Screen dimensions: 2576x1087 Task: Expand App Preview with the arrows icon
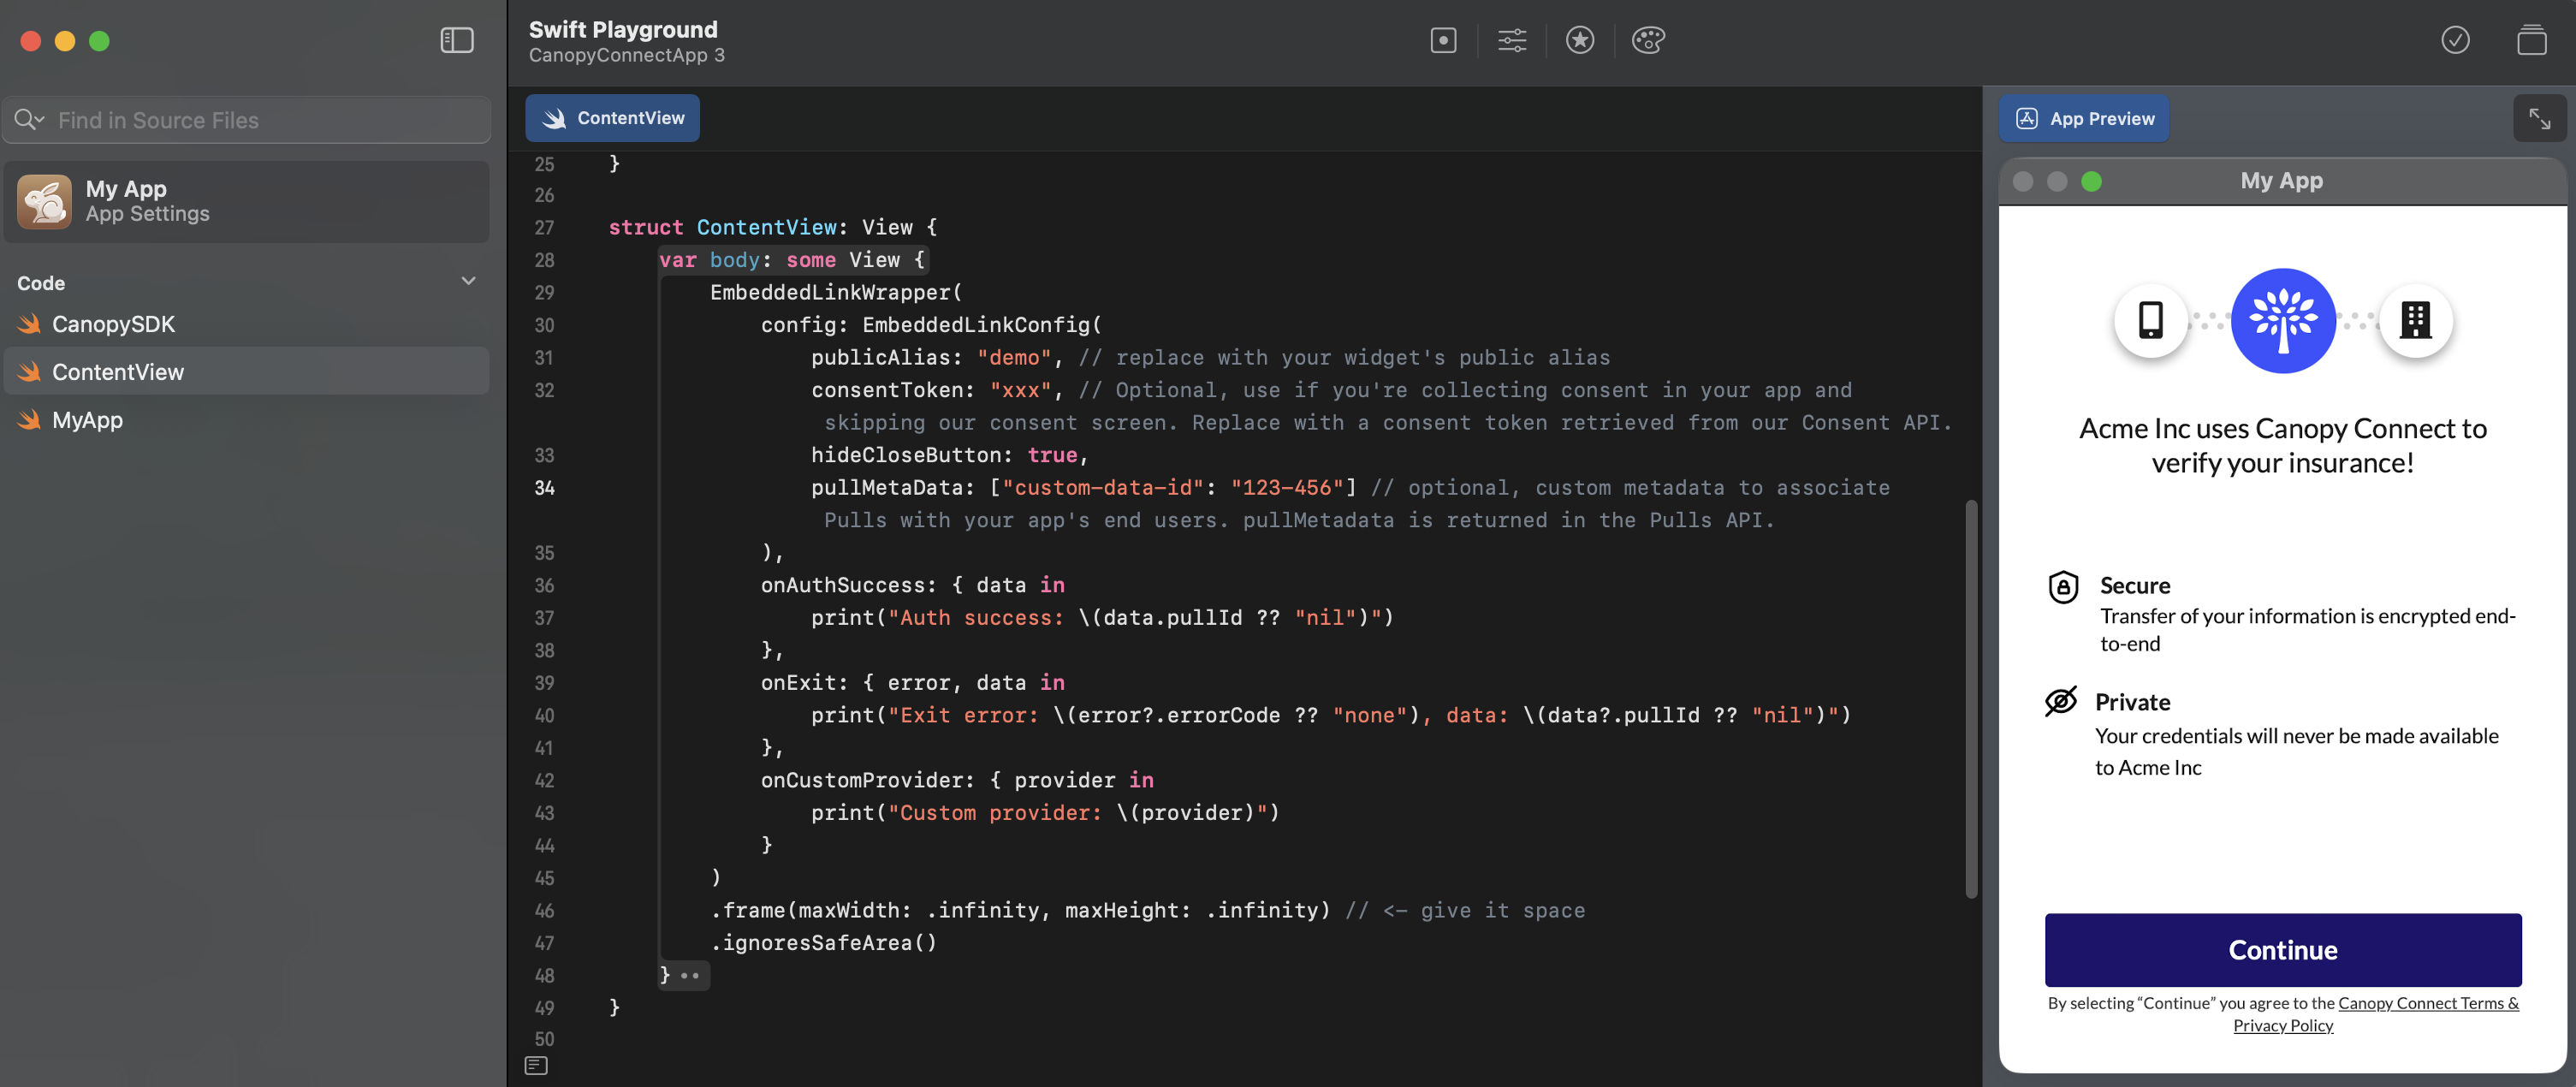point(2539,119)
